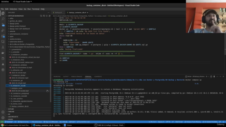Open the Manage gear icon
This screenshot has height=127, width=226.
3,117
